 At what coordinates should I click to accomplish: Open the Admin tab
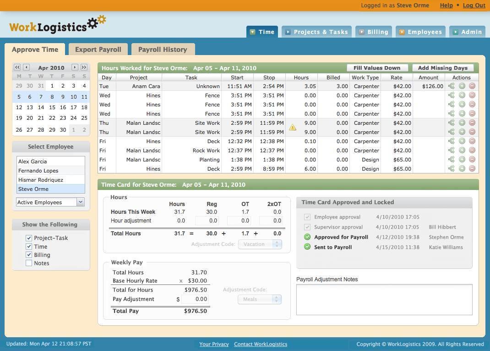pos(467,32)
